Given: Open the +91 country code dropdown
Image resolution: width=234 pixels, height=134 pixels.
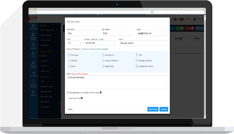Looking at the screenshot, I should (74, 43).
